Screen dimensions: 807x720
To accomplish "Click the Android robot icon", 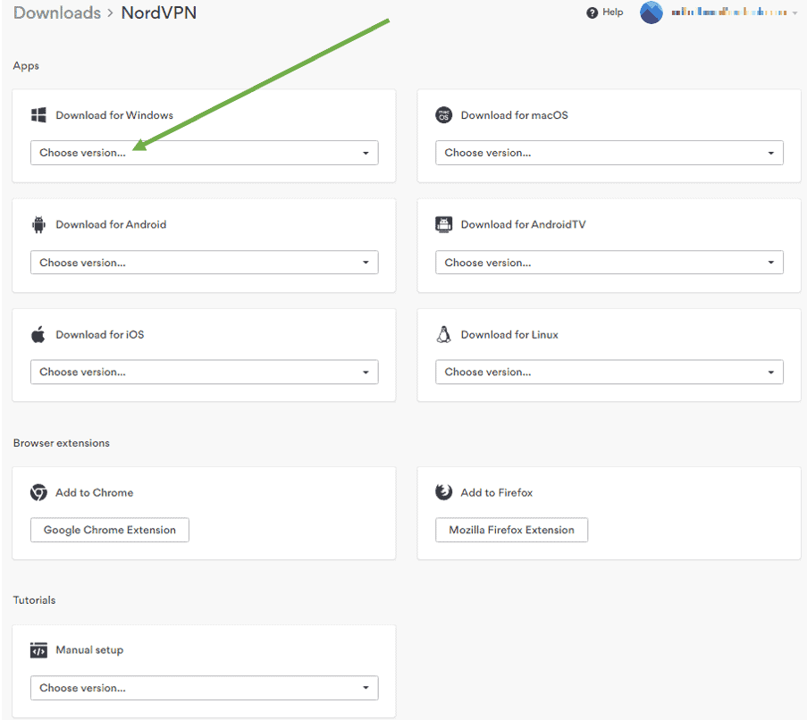I will click(x=38, y=225).
